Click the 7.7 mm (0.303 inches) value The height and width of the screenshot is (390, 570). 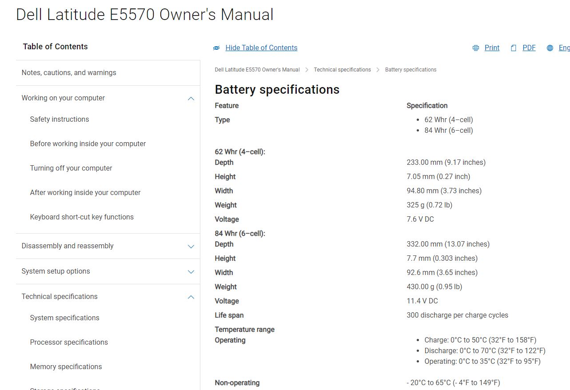[x=442, y=259]
